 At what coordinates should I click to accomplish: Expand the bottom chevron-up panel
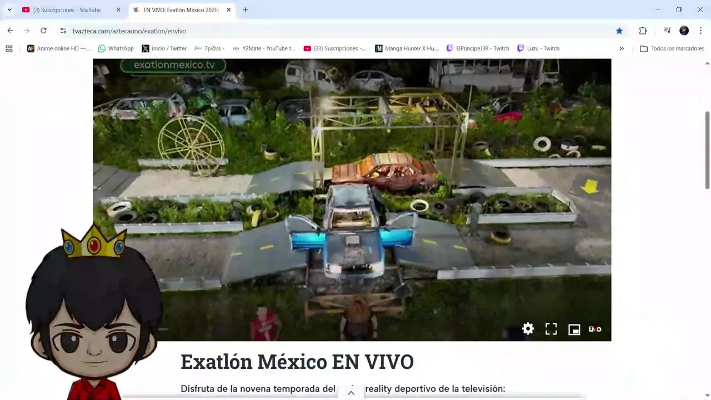pos(351,393)
